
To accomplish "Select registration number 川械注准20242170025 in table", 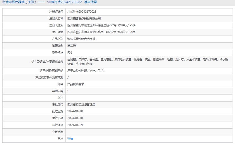I will tap(82, 12).
